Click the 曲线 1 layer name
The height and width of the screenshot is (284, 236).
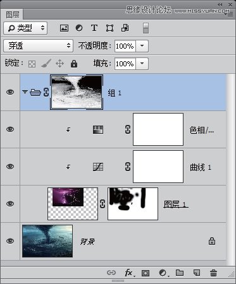pyautogui.click(x=201, y=167)
